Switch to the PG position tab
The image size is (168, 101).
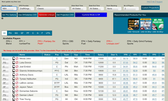(x=10, y=33)
